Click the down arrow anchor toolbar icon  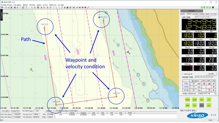pos(42,8)
